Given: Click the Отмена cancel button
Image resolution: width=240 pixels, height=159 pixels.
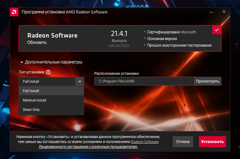Looking at the screenshot, I should 183,142.
